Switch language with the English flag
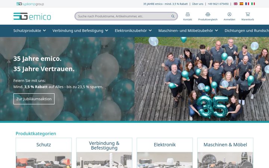This screenshot has width=269, height=168. pyautogui.click(x=235, y=4)
